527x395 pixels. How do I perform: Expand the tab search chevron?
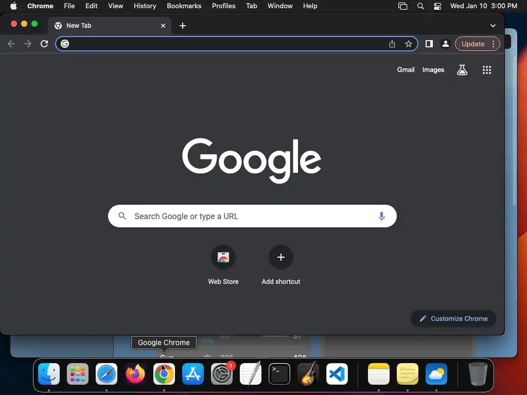(493, 26)
